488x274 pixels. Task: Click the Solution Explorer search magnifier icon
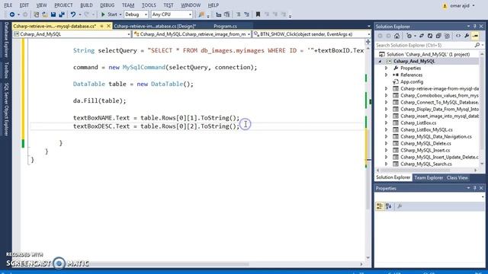[x=477, y=46]
